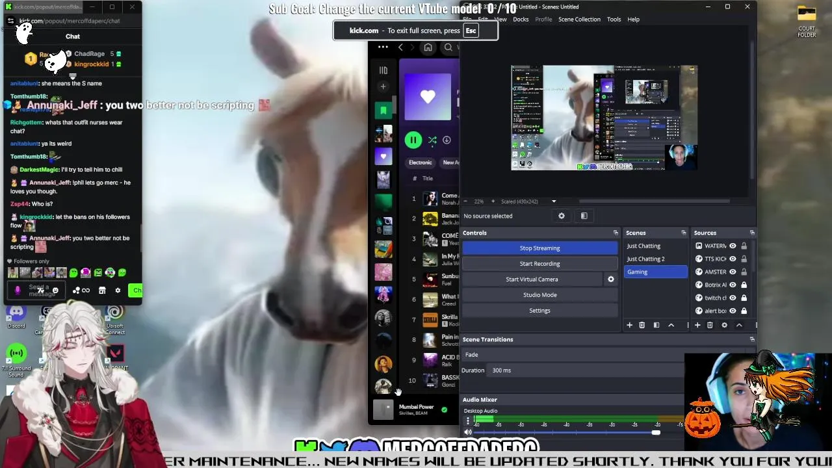The image size is (832, 468).
Task: Move source up with arrow icon
Action: [x=739, y=325]
